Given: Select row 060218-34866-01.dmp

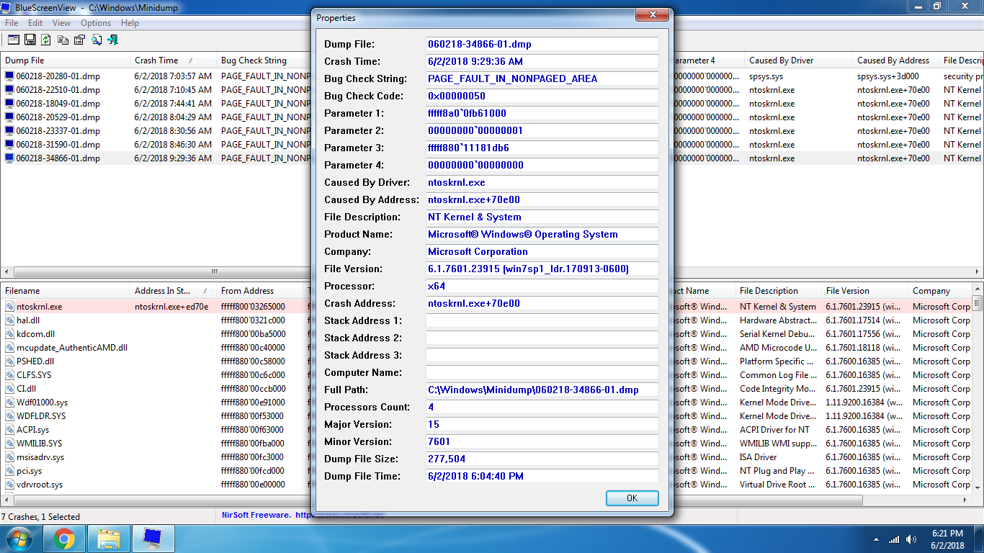Looking at the screenshot, I should (492, 158).
